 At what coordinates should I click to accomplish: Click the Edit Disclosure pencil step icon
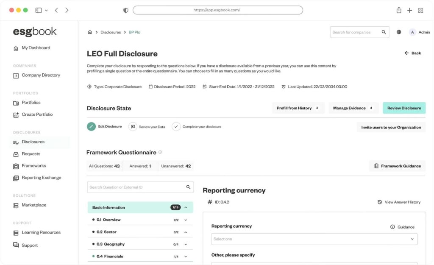tap(91, 126)
